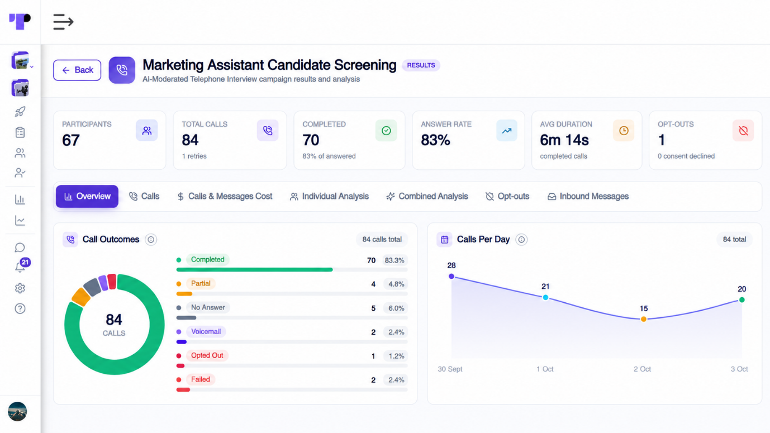
Task: Click the Opt-Outs card icon
Action: coord(743,131)
